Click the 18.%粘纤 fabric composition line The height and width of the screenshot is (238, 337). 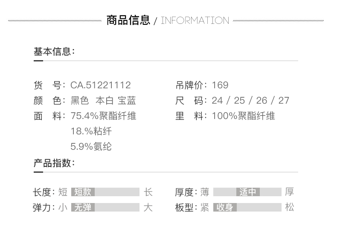(91, 131)
